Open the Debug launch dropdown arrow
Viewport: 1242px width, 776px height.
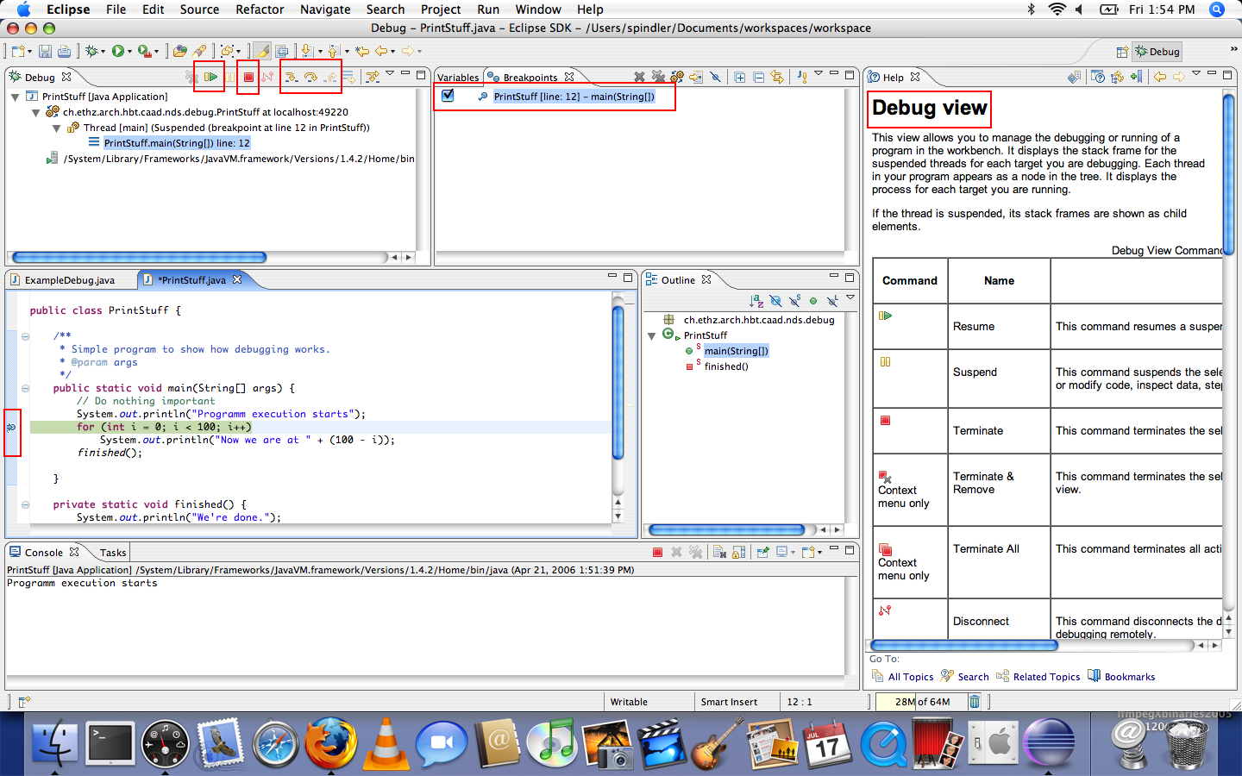[103, 52]
